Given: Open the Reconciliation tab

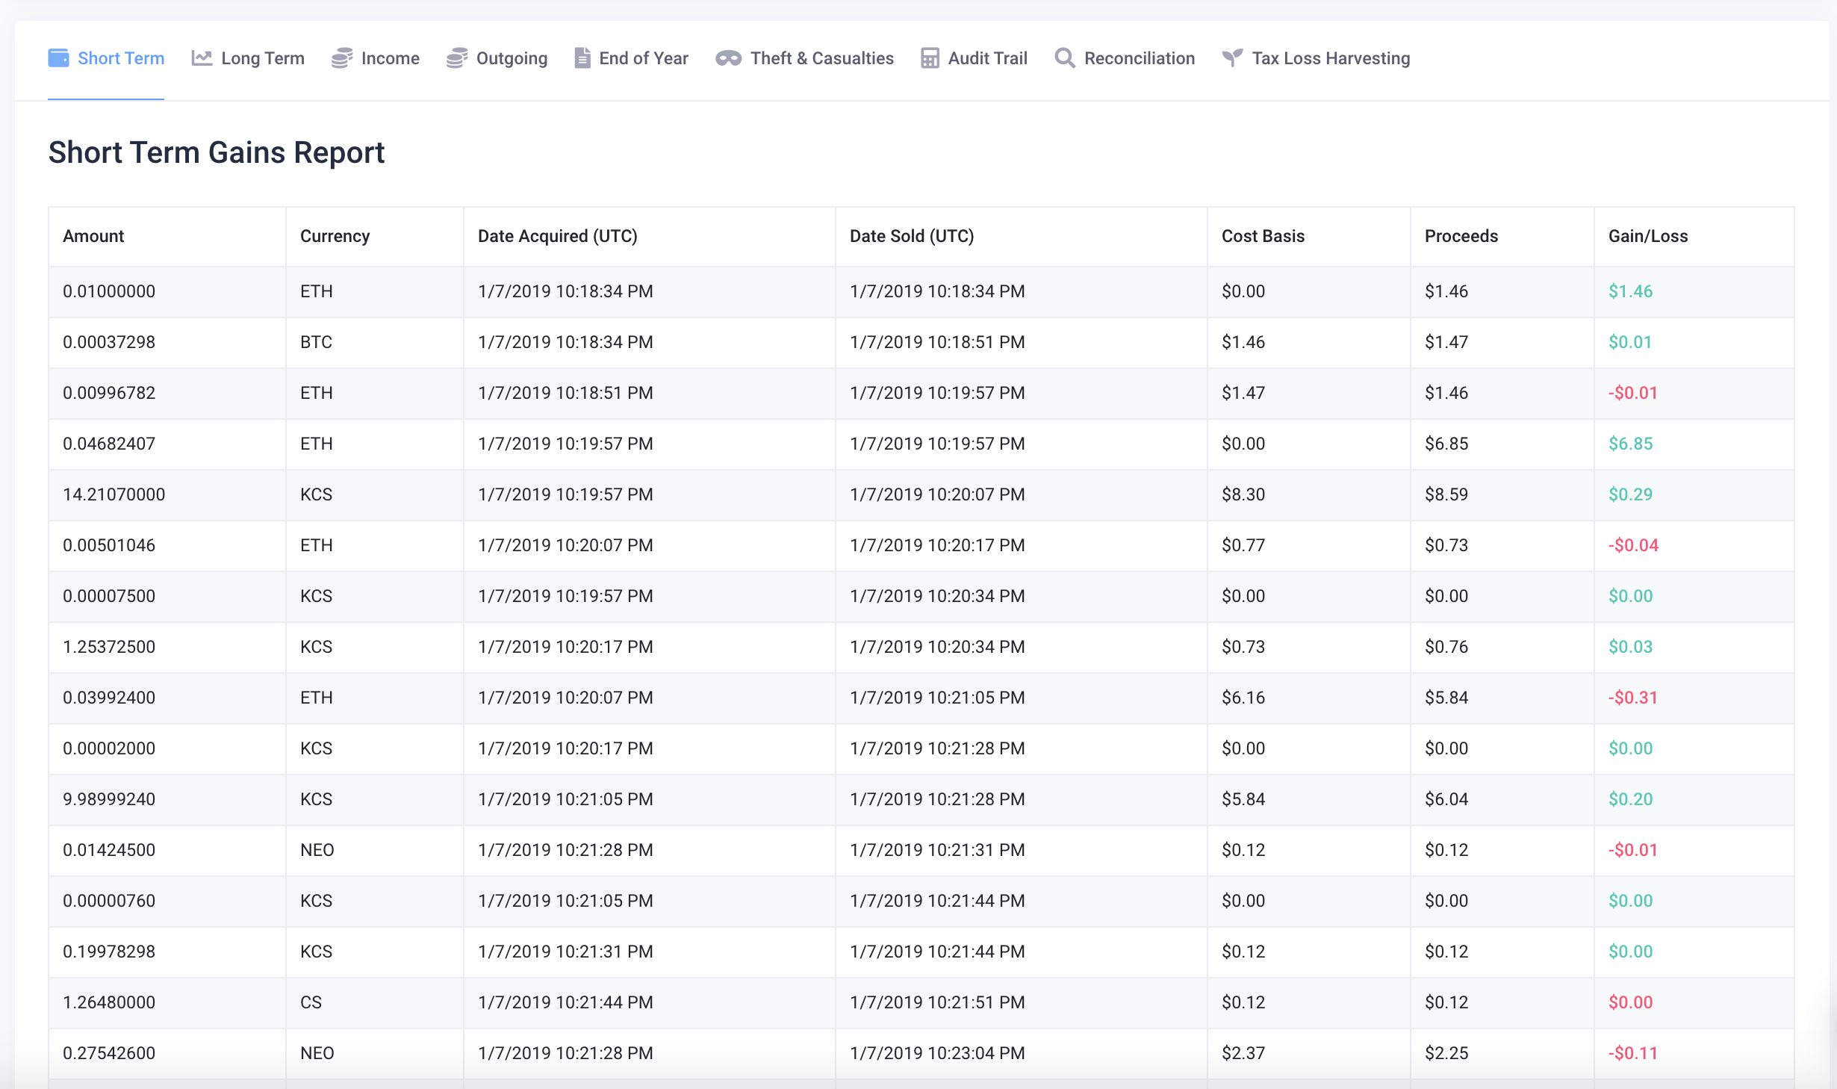Looking at the screenshot, I should pos(1125,58).
